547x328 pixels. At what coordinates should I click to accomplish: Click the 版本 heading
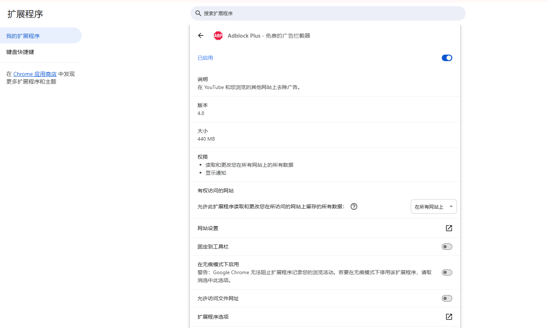tap(202, 105)
